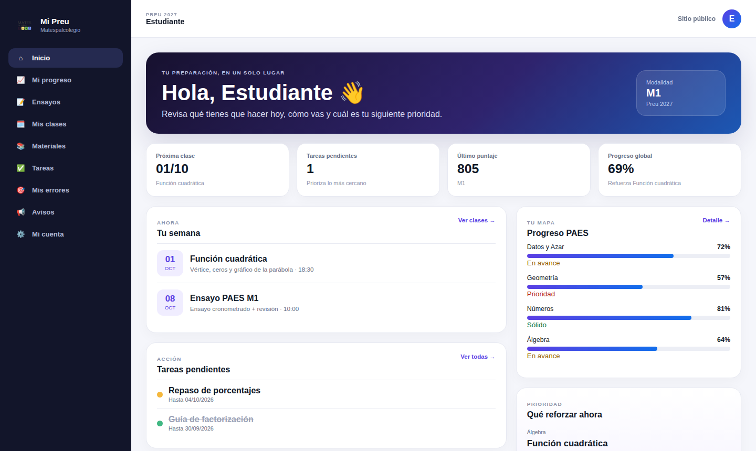Open Materiales via its books icon
The height and width of the screenshot is (451, 756).
click(21, 146)
